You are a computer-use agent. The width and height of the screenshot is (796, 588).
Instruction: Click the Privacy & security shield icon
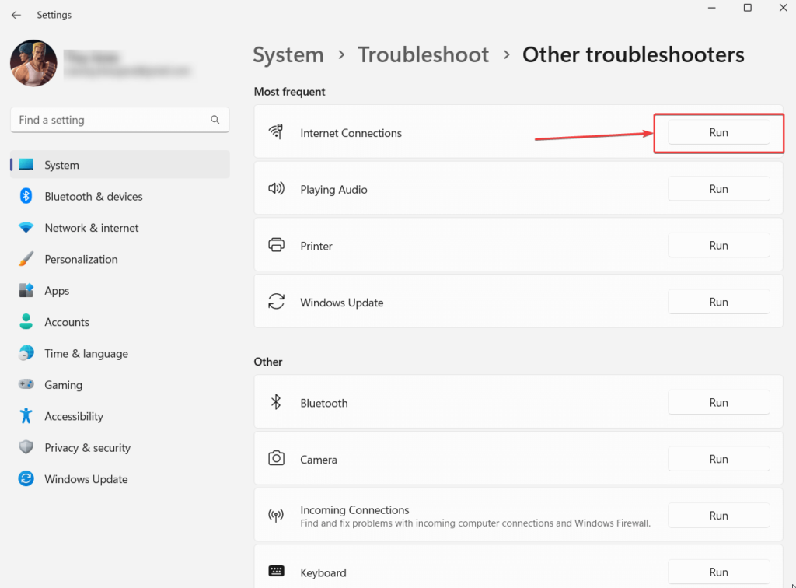26,447
